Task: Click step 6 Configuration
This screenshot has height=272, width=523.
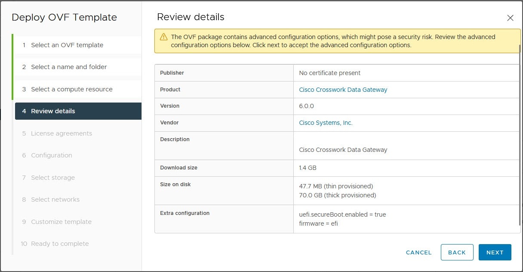Action: [51, 155]
